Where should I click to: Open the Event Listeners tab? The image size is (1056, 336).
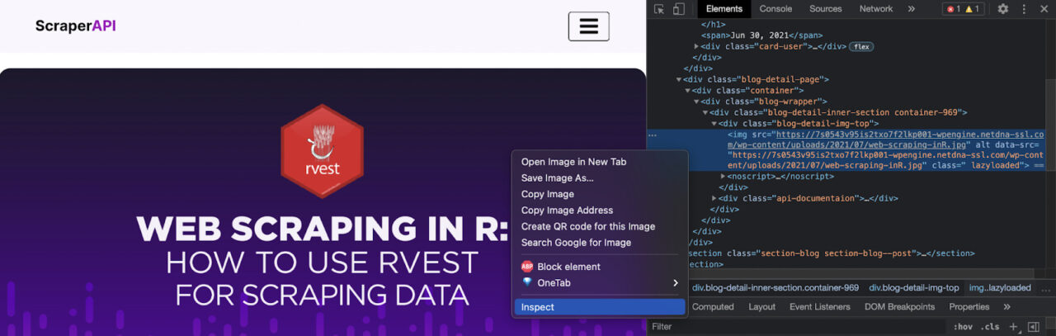[819, 307]
